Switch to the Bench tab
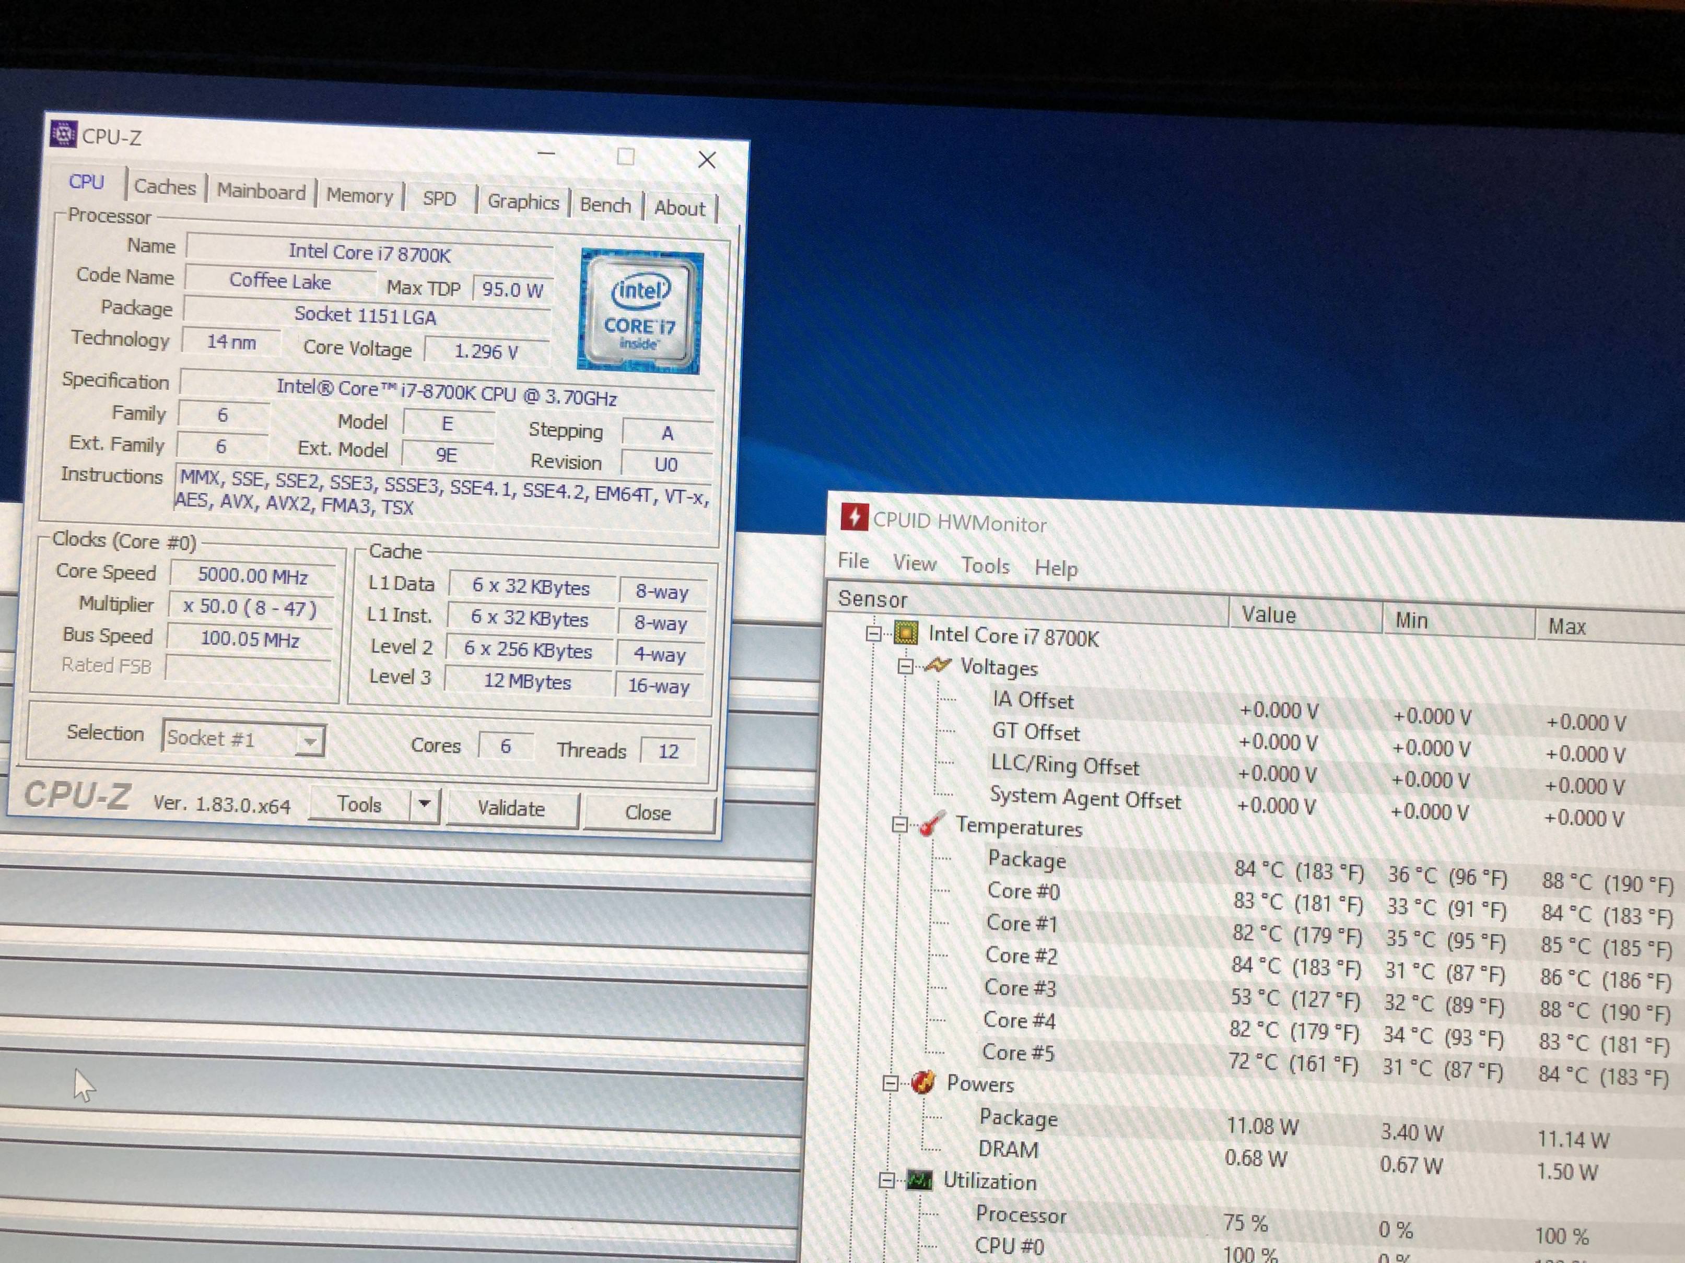1685x1263 pixels. point(605,205)
